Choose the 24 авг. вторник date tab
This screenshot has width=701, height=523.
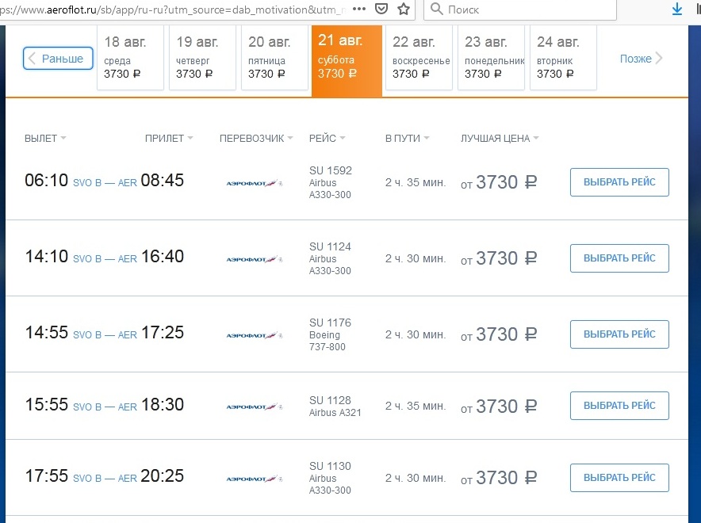[562, 57]
